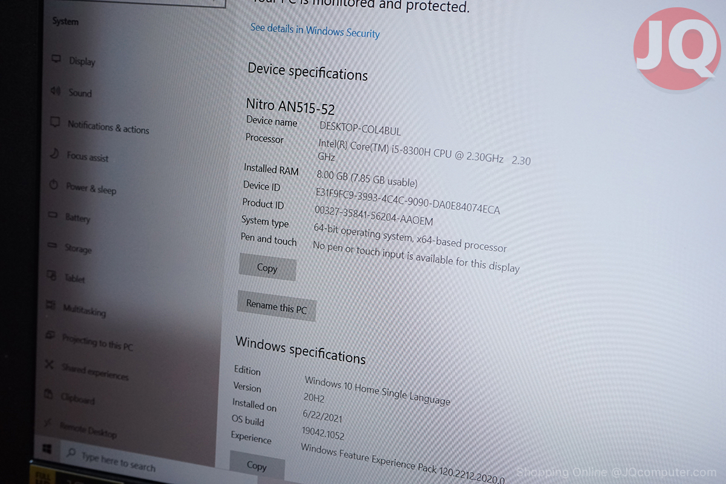Screen dimensions: 726x484
Task: Copy the Windows specifications
Action: (x=257, y=465)
